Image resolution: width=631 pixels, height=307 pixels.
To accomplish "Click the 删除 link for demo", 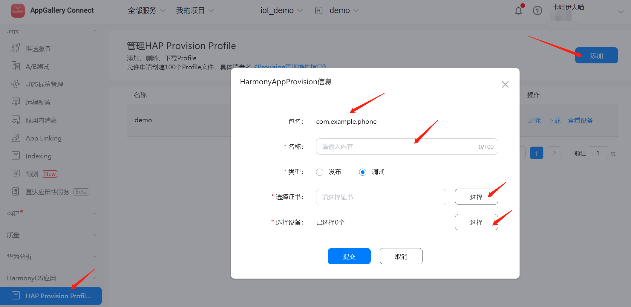I will click(x=534, y=120).
